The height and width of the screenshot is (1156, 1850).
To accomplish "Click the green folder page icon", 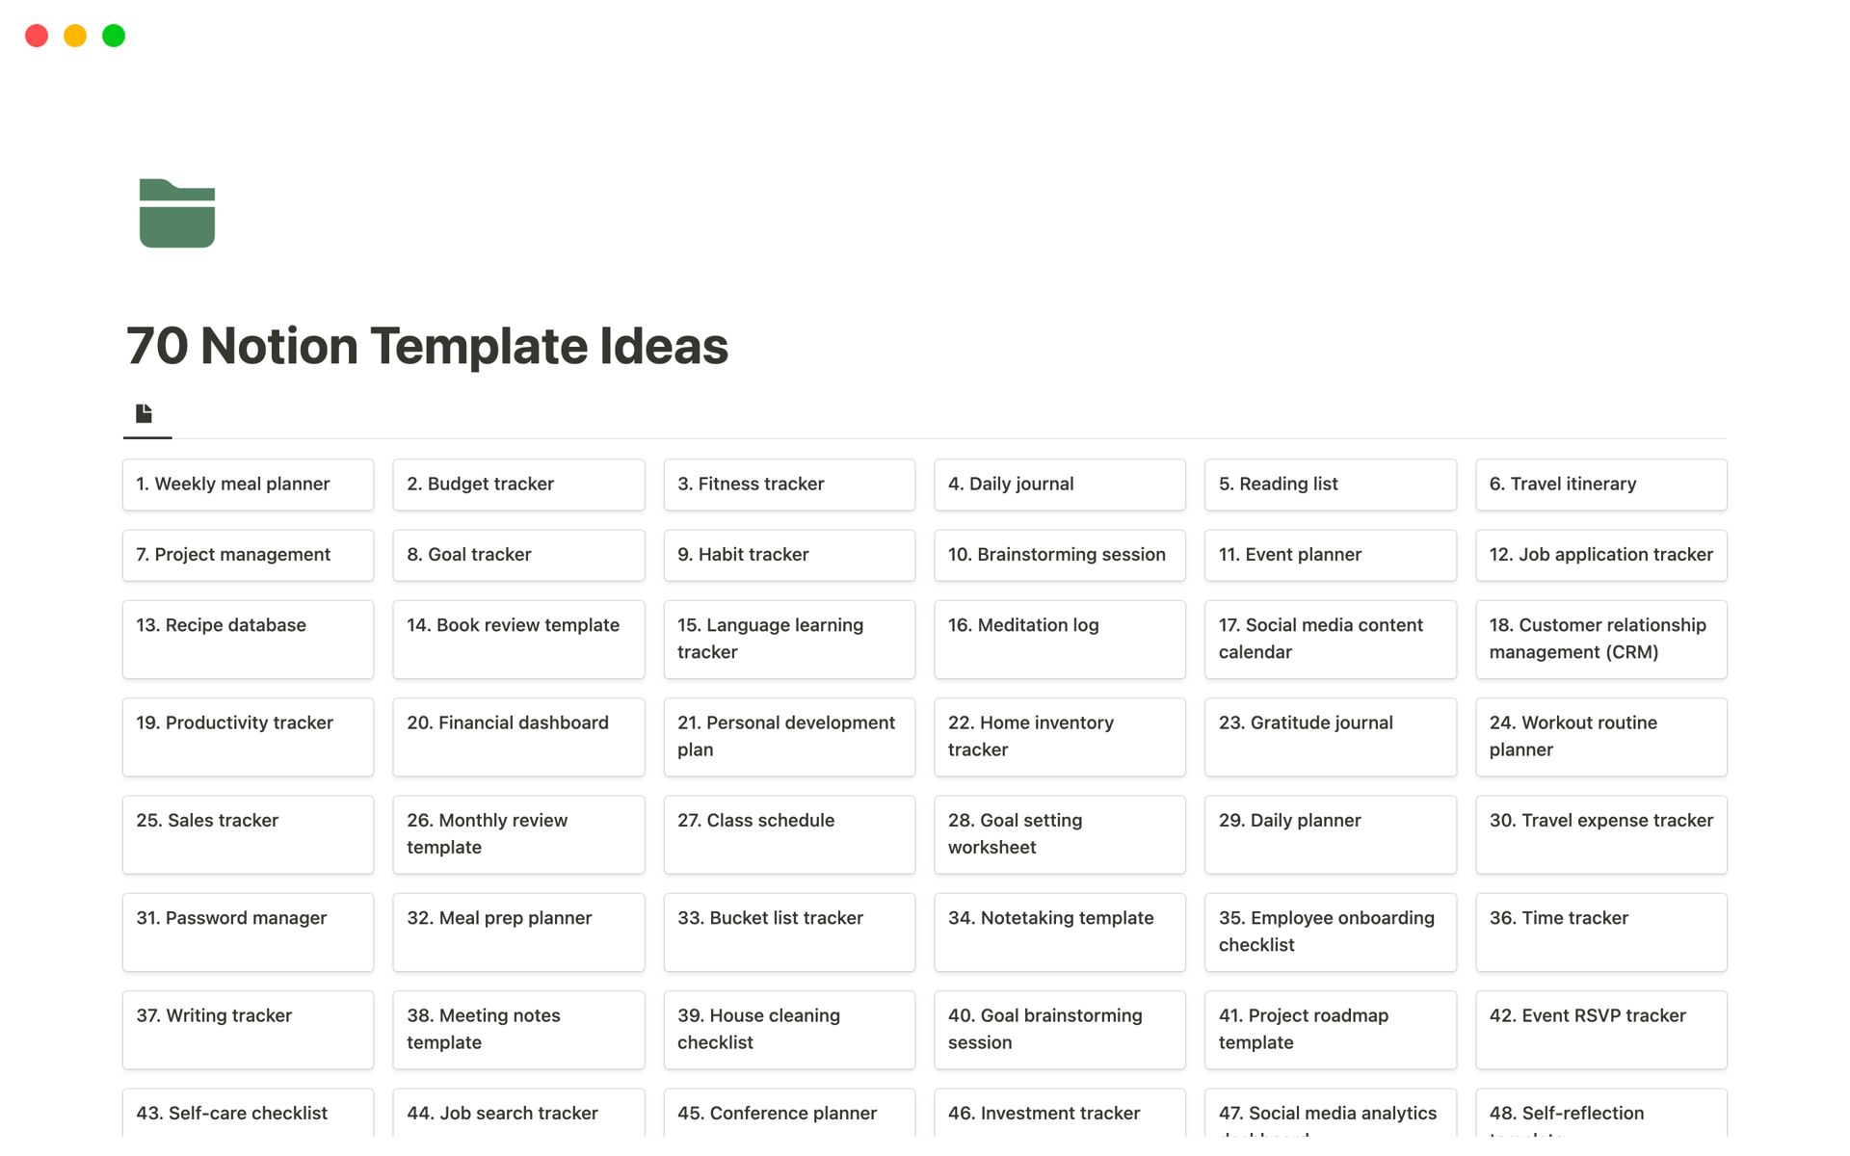I will click(x=176, y=213).
